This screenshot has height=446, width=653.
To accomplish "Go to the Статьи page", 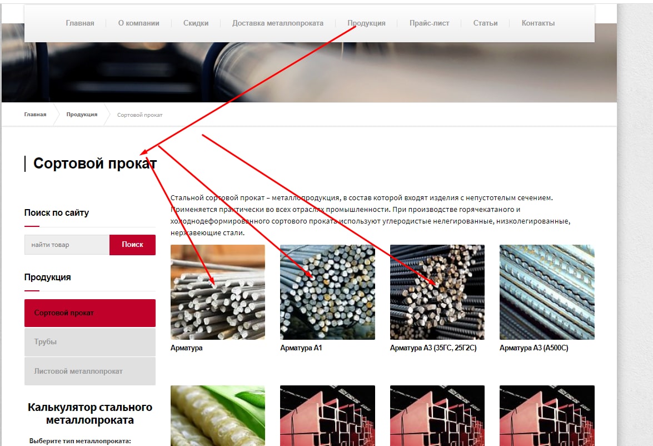I will pos(485,23).
